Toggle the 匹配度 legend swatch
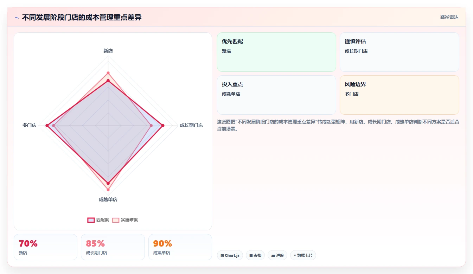 pos(91,220)
